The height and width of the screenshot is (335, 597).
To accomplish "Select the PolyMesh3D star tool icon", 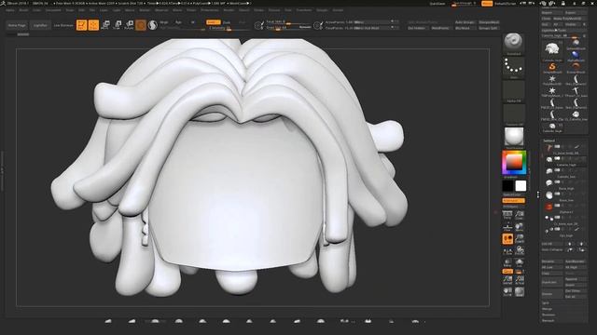I will [x=552, y=79].
